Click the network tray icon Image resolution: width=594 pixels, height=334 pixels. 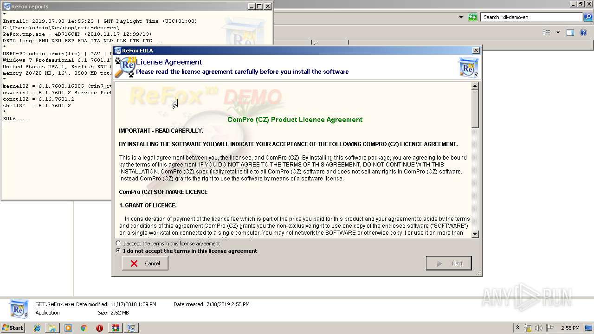tap(528, 328)
